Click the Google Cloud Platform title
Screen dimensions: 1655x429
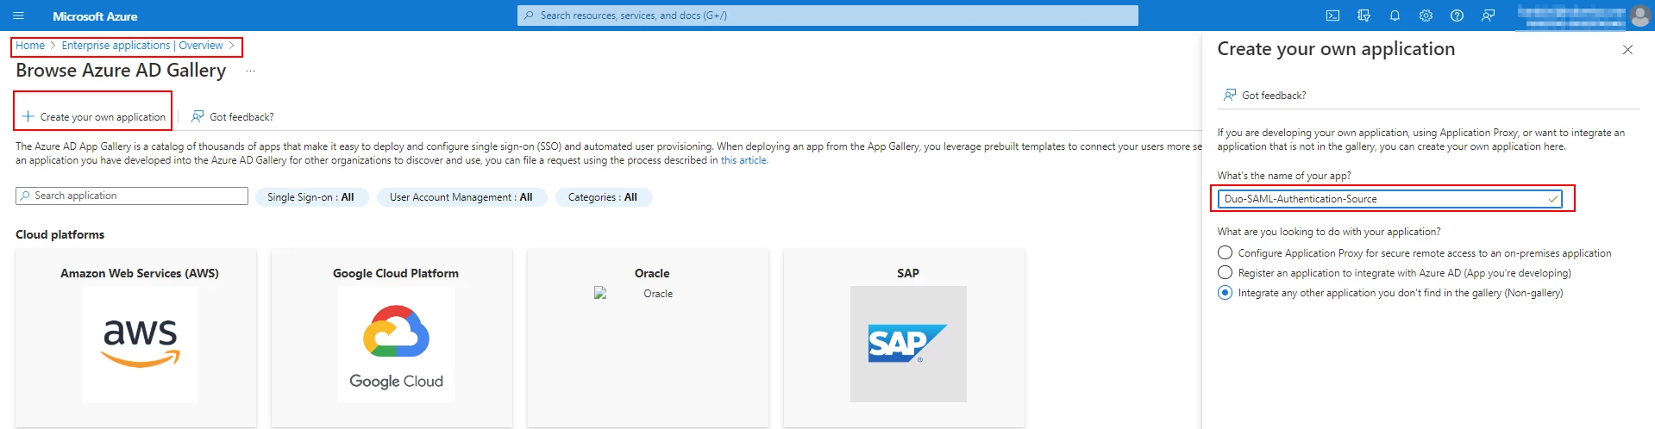point(396,273)
